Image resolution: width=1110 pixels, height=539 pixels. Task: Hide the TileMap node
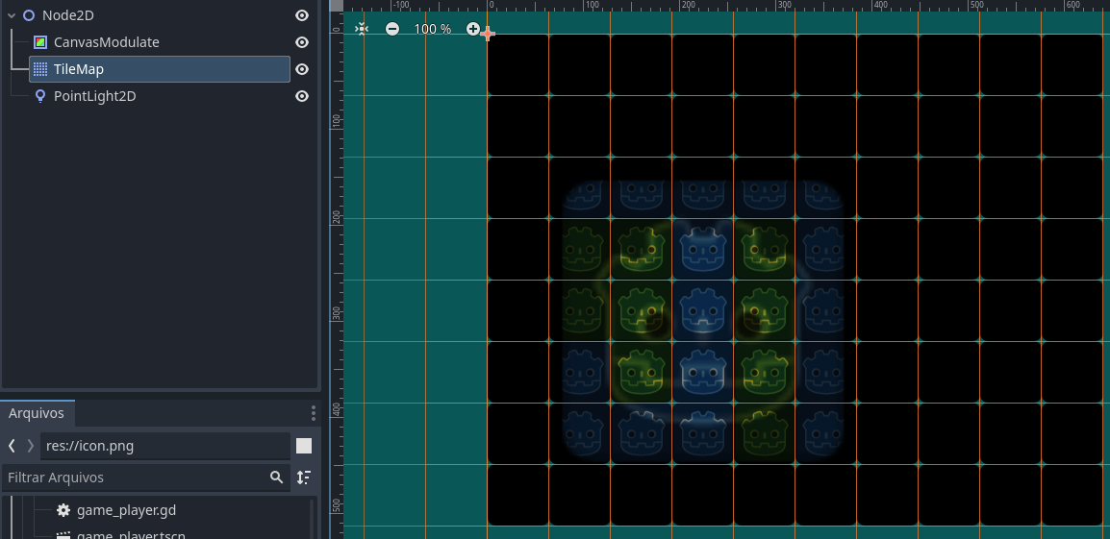coord(302,69)
